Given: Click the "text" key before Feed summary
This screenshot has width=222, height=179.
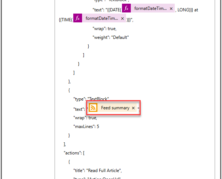Looking at the screenshot, I should pos(79,109).
